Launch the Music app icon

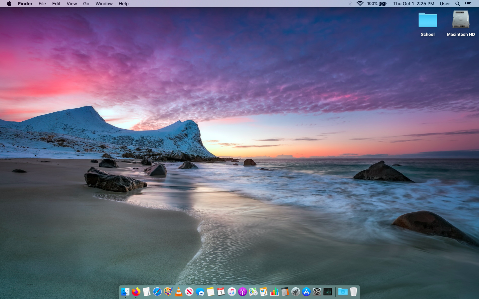[232, 292]
